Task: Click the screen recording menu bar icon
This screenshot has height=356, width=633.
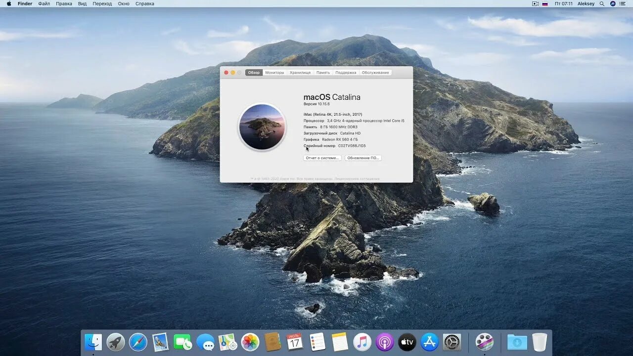Action: click(535, 3)
